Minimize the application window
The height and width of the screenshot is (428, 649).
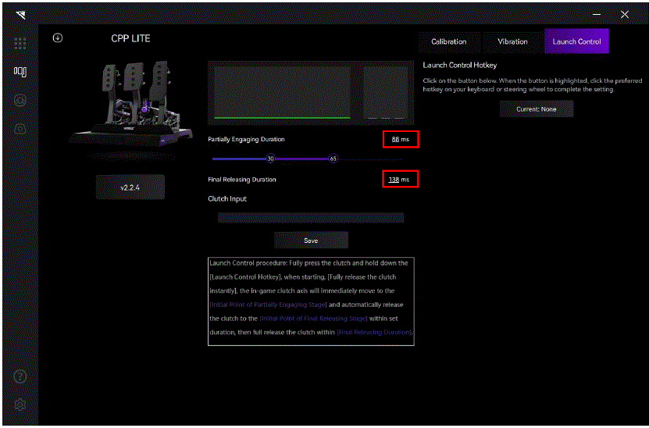pos(597,15)
